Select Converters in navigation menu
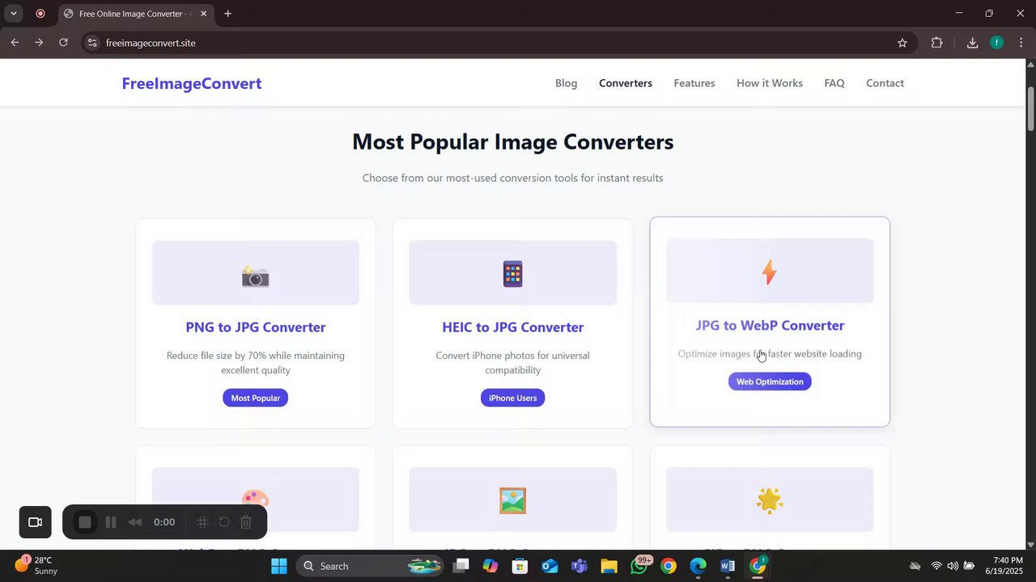1036x582 pixels. pyautogui.click(x=626, y=83)
